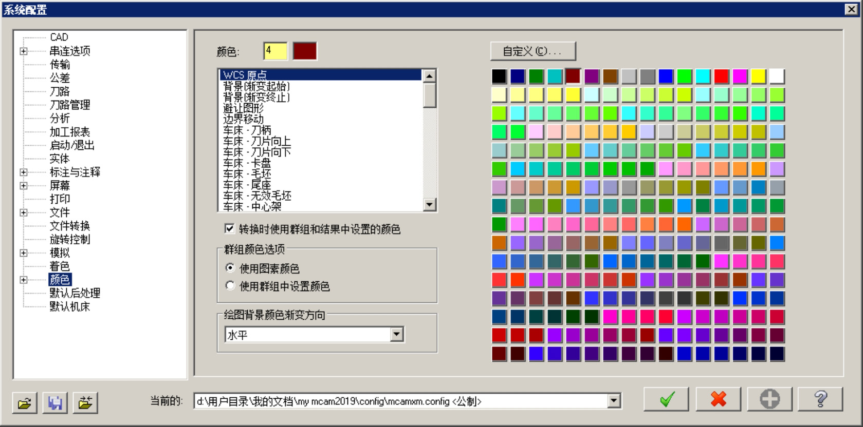Click the 自定义(C)... button

(533, 51)
